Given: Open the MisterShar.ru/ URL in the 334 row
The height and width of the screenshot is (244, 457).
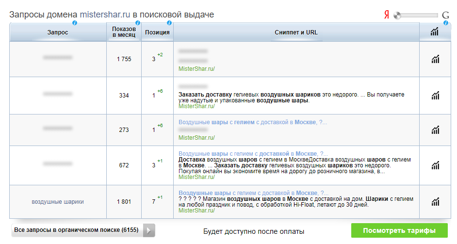Looking at the screenshot, I should click(x=196, y=106).
